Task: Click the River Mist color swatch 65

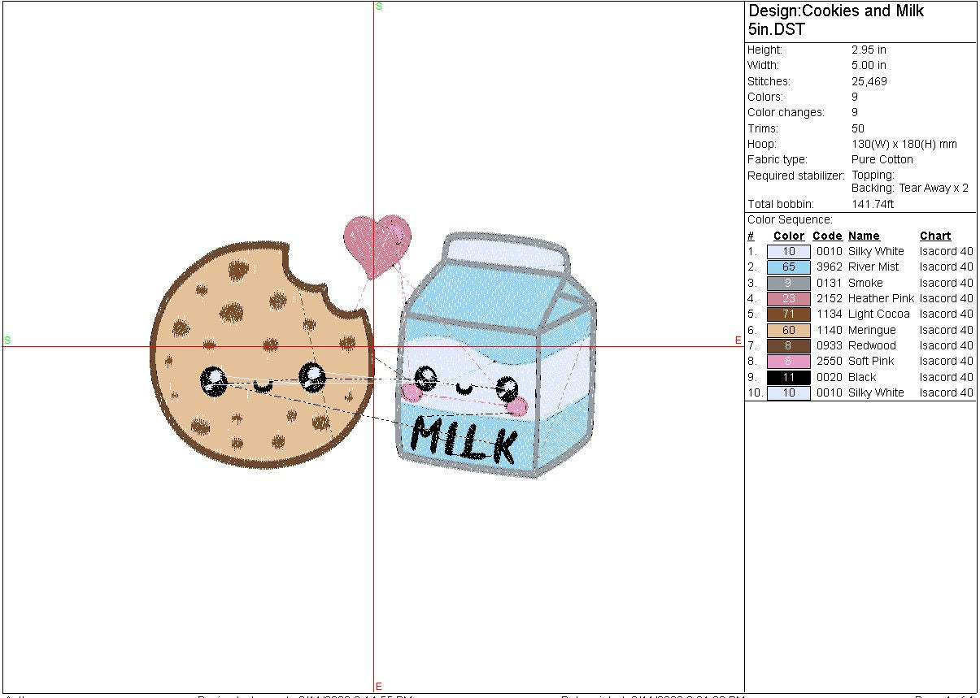Action: tap(788, 267)
